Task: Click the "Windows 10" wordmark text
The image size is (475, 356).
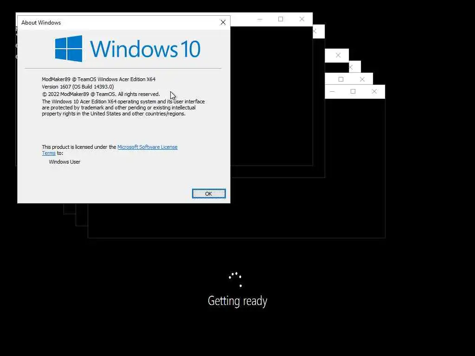Action: pyautogui.click(x=145, y=49)
